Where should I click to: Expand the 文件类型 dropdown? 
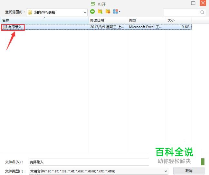166,171
